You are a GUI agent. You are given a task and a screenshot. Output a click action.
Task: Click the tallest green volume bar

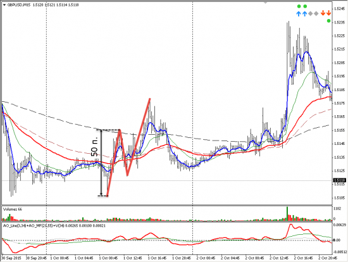click(287, 214)
